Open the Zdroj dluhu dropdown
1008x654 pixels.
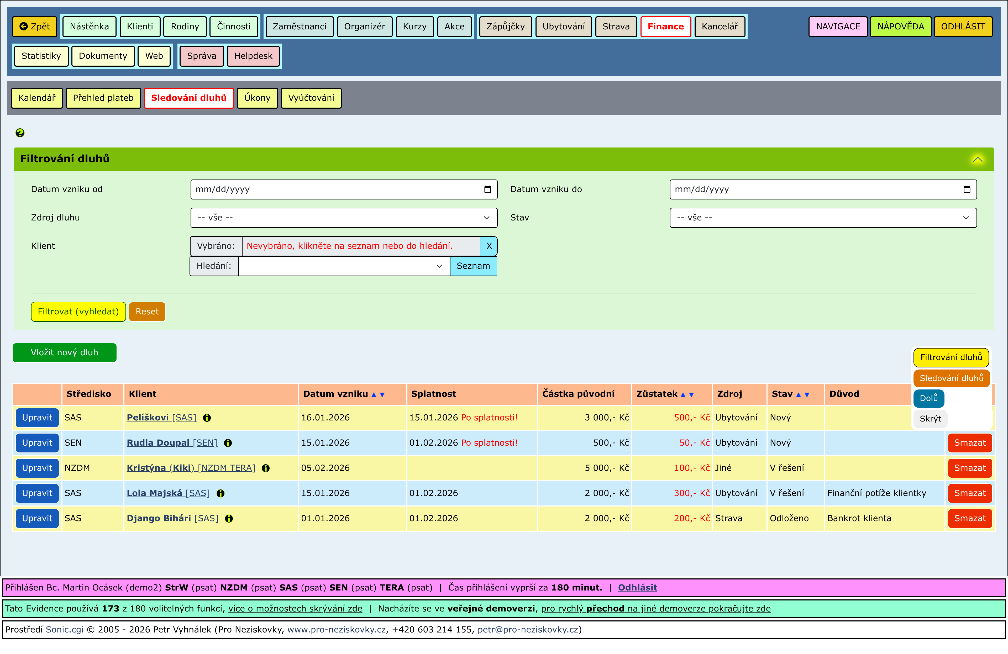344,218
